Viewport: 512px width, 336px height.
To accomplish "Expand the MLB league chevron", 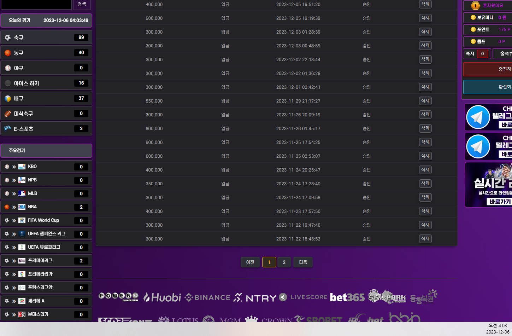I will click(14, 193).
